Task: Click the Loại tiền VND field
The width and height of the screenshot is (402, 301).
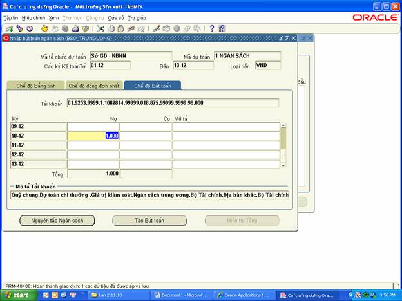Action: point(268,65)
